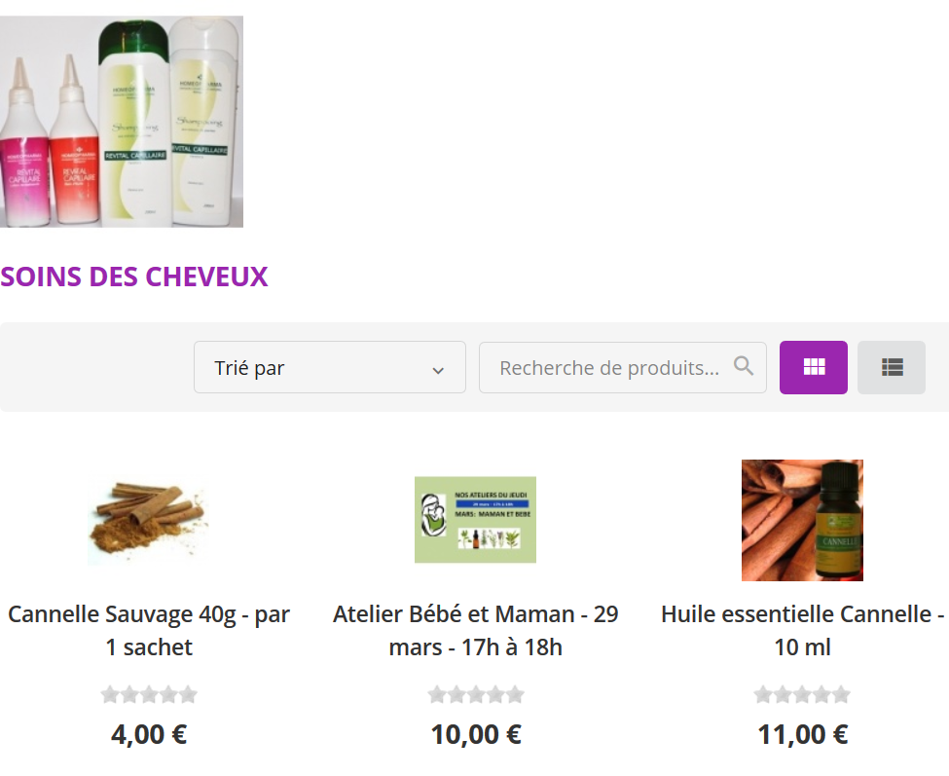Open the Huile essentielle Cannelle 10 ml link
The height and width of the screenshot is (776, 949).
point(803,630)
